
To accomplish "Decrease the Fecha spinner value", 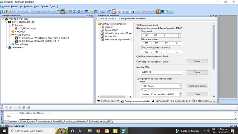I will [180, 95].
